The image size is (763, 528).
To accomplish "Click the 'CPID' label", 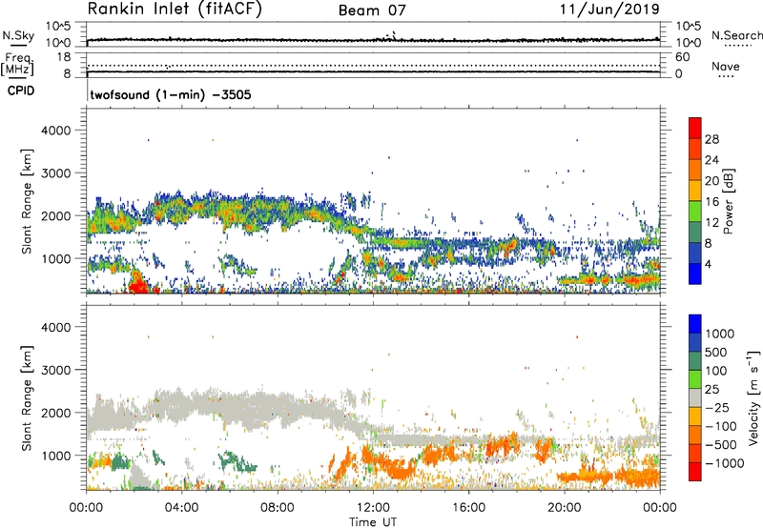I will tap(21, 91).
